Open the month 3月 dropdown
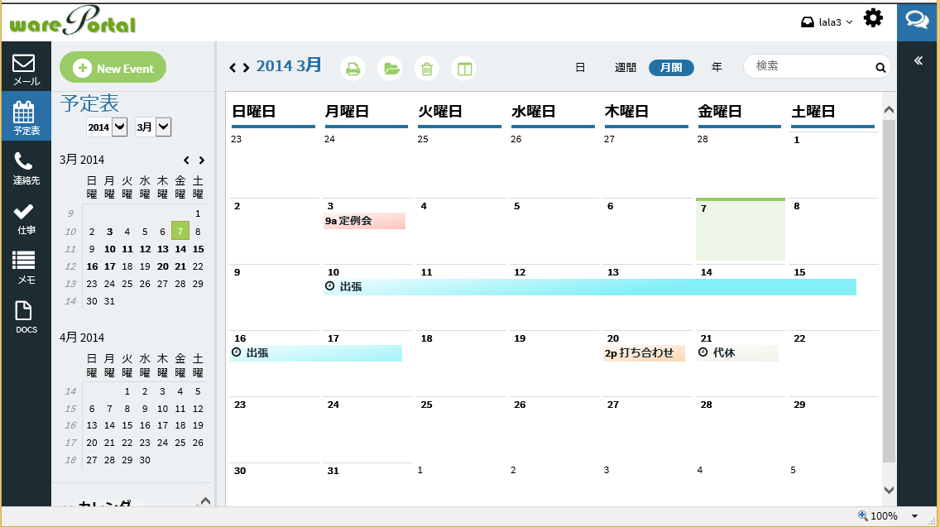Image resolution: width=940 pixels, height=527 pixels. tap(153, 127)
